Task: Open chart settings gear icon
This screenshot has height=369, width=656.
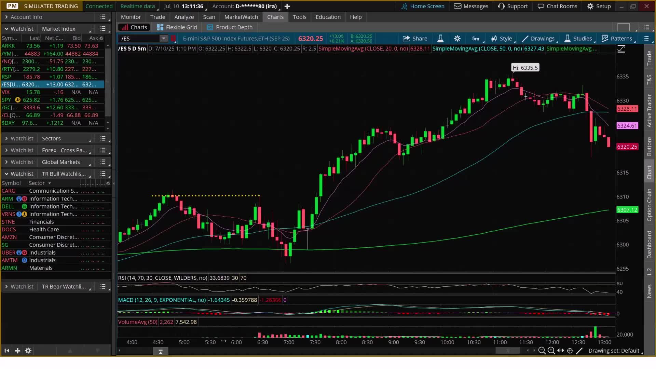Action: [457, 39]
